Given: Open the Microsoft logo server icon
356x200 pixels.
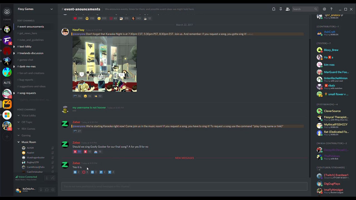Looking at the screenshot, I should click(x=7, y=115).
